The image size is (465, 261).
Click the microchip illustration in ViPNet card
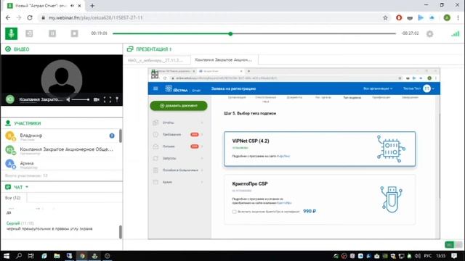coord(391,149)
